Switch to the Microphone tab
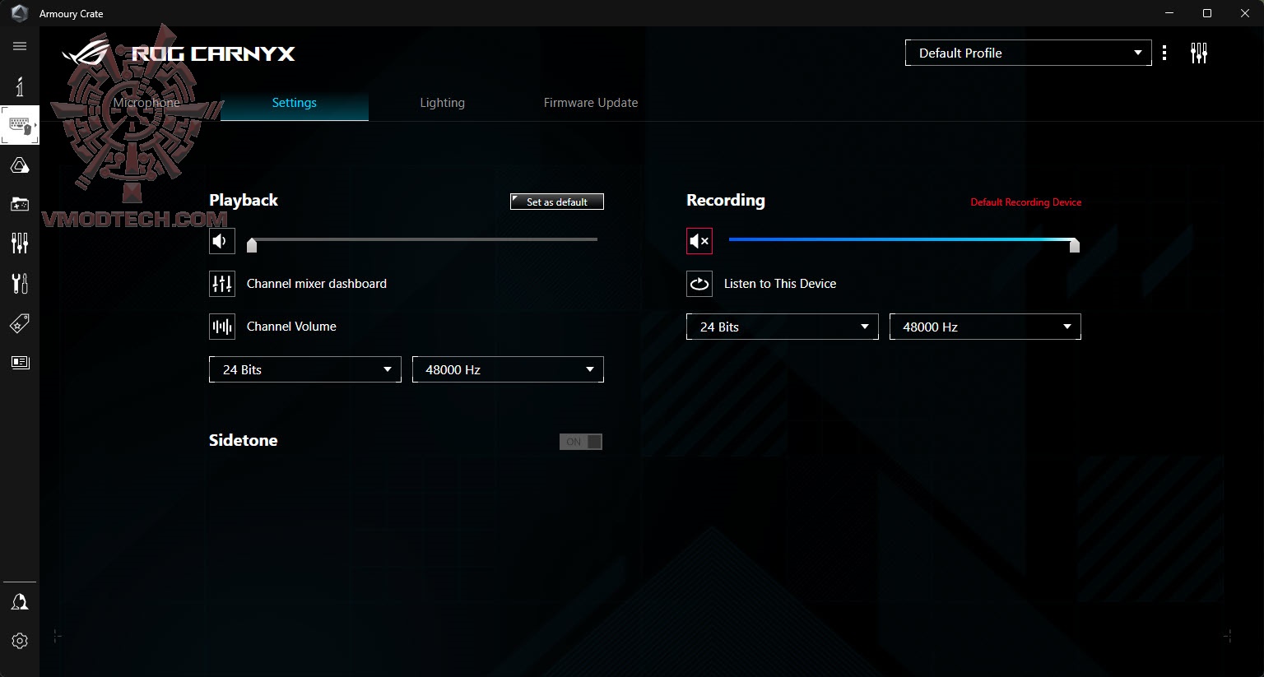Image resolution: width=1264 pixels, height=677 pixels. (146, 103)
